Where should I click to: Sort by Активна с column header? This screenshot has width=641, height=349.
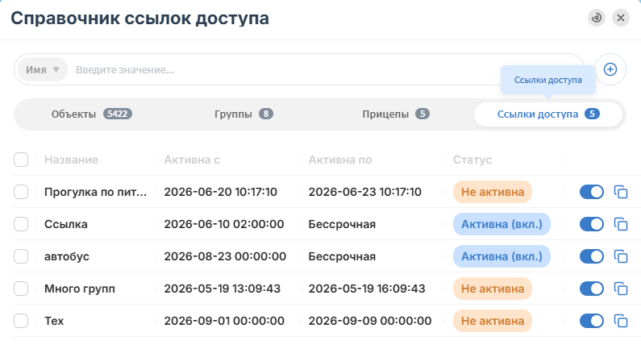(x=192, y=160)
